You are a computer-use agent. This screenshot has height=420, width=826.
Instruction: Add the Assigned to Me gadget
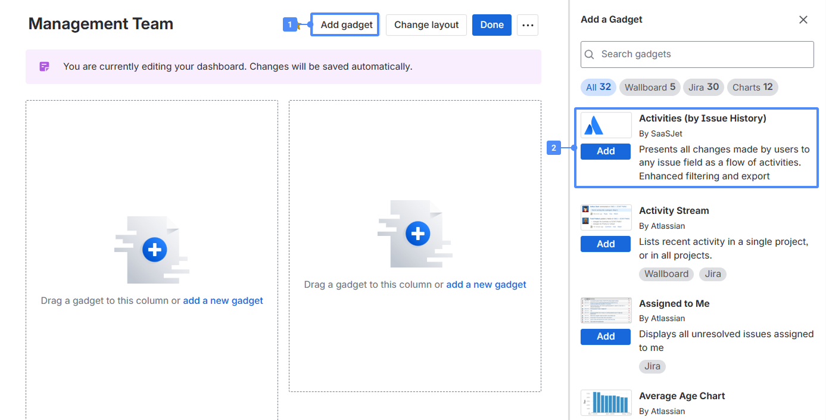tap(606, 337)
